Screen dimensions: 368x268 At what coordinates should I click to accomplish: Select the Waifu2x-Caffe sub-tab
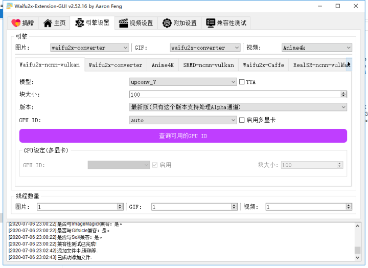[263, 65]
